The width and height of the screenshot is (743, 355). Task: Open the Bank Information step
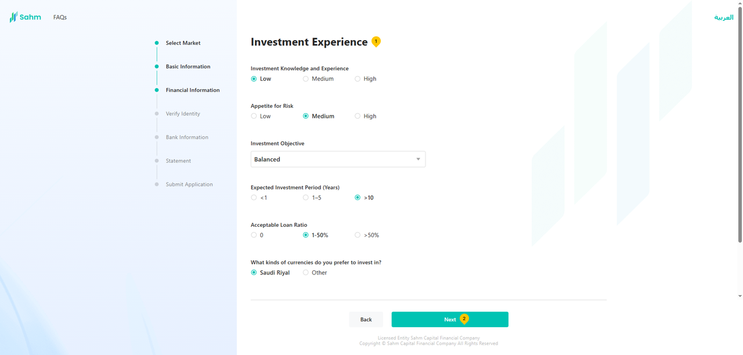187,137
